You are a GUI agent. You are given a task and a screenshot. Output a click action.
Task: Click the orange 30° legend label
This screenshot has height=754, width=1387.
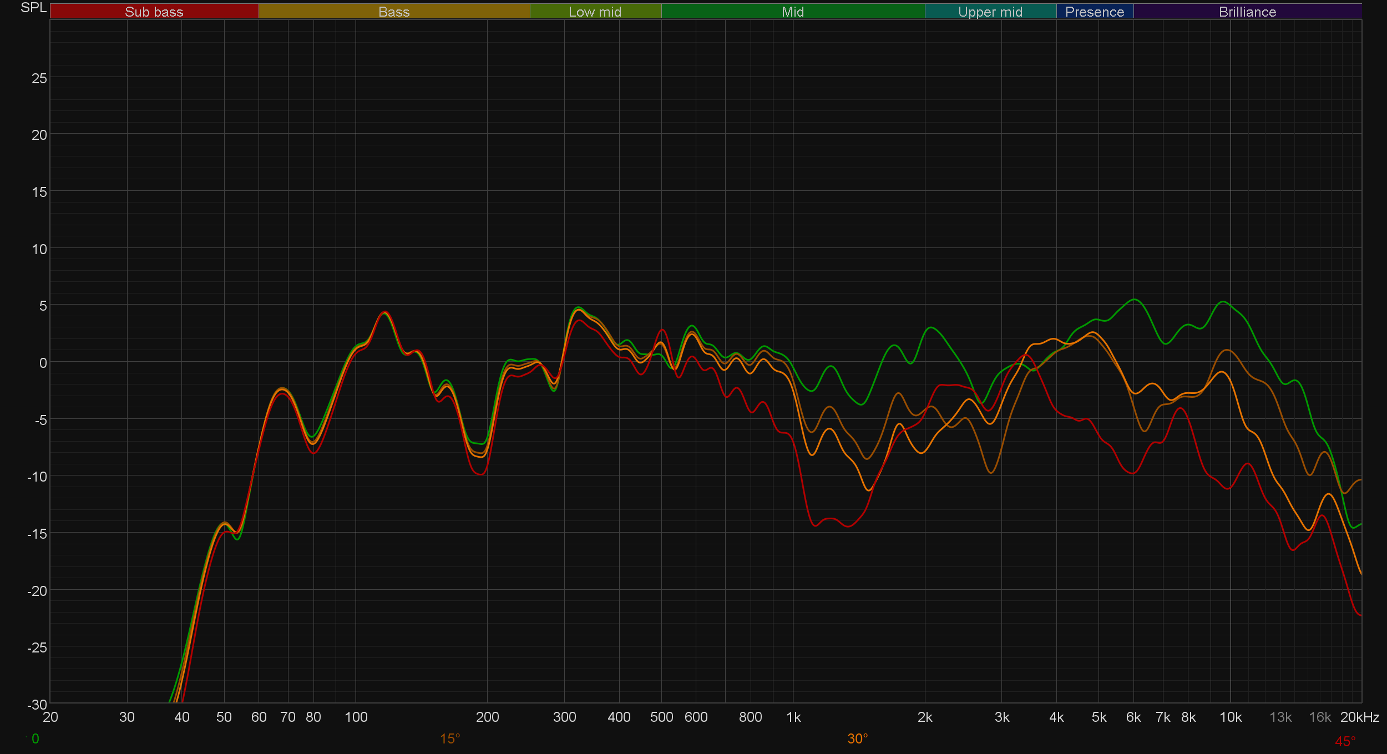[x=857, y=738]
